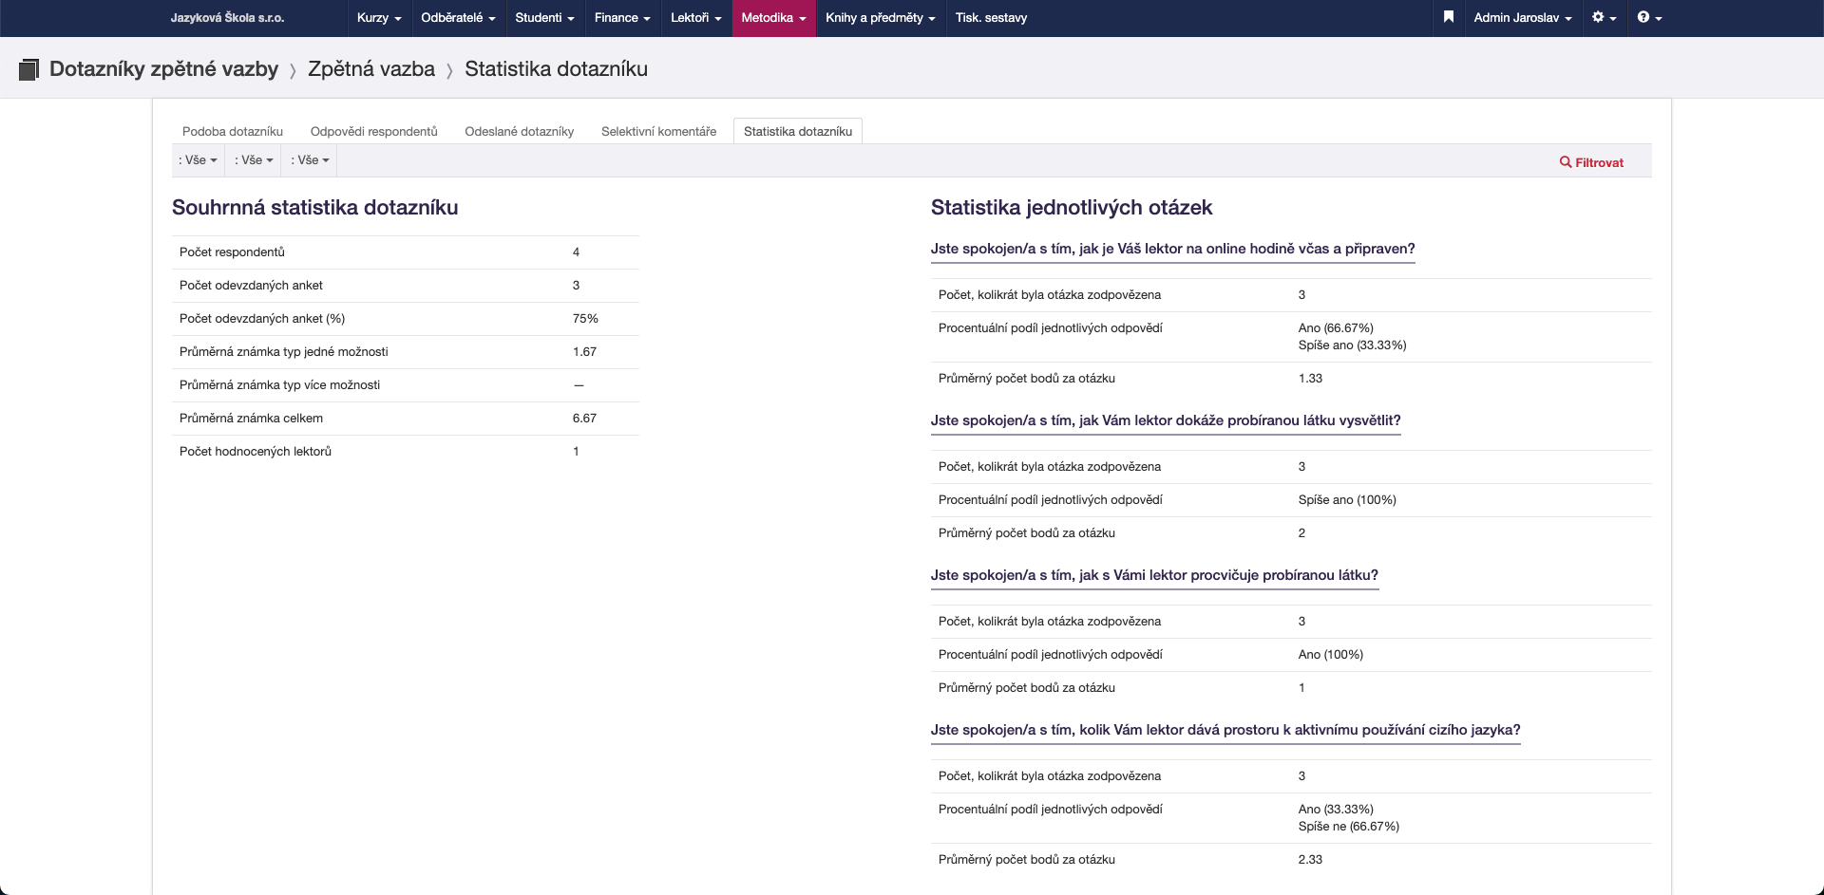Click the 2.33 average points value
This screenshot has width=1824, height=895.
pyautogui.click(x=1310, y=860)
